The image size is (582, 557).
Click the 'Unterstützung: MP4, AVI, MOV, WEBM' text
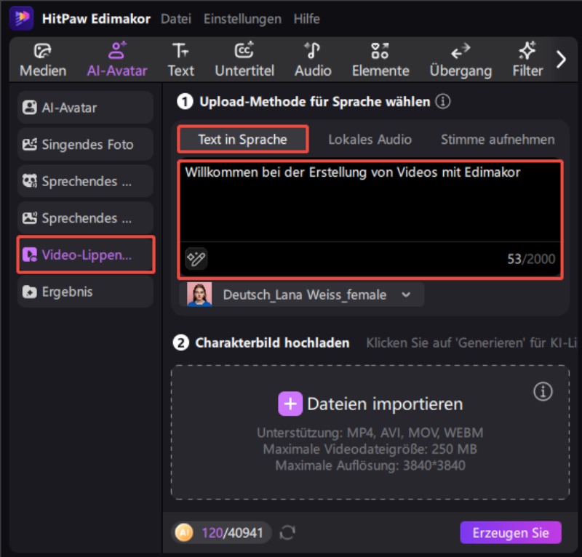point(370,433)
